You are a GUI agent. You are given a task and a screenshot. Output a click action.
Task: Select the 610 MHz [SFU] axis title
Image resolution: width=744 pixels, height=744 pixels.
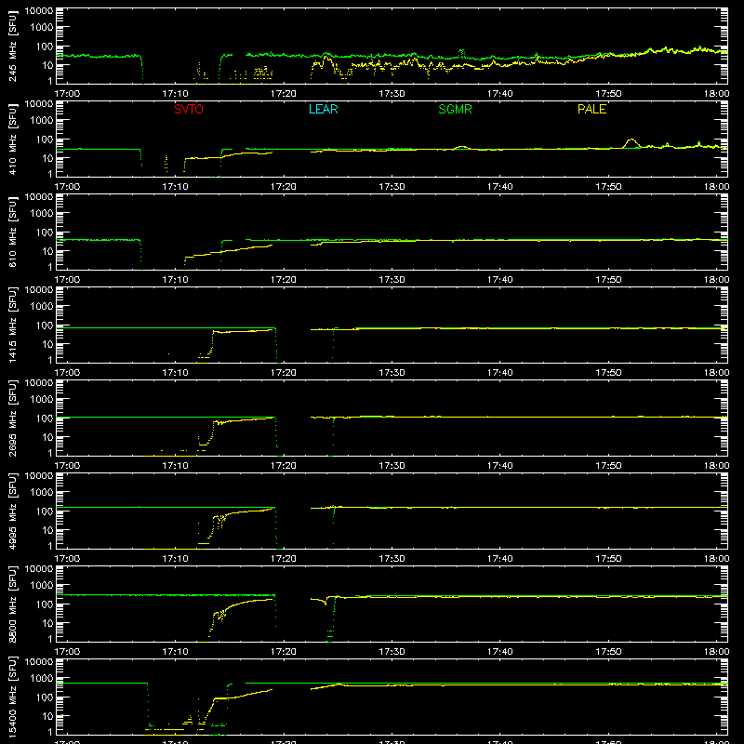[x=13, y=232]
